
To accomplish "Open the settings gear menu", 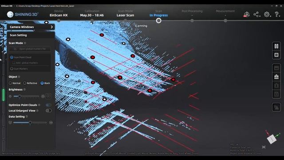I will [266, 14].
